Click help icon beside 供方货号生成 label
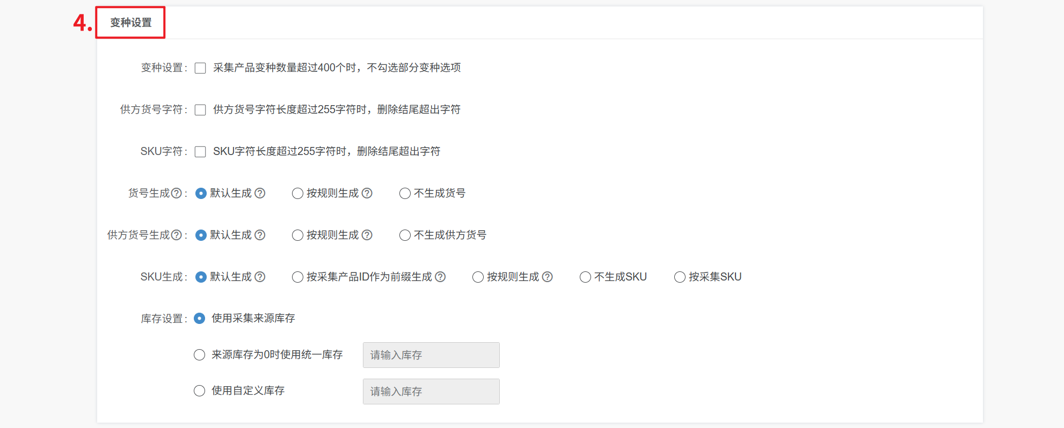The width and height of the screenshot is (1064, 428). 176,235
